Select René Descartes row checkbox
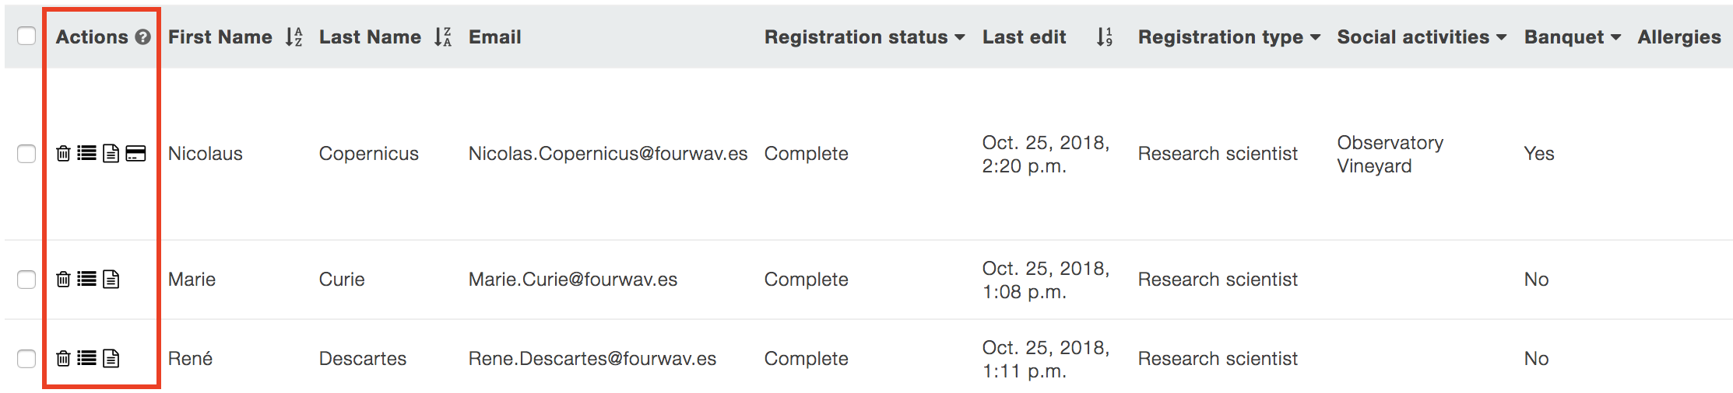Screen dimensions: 1733x393 pyautogui.click(x=26, y=359)
